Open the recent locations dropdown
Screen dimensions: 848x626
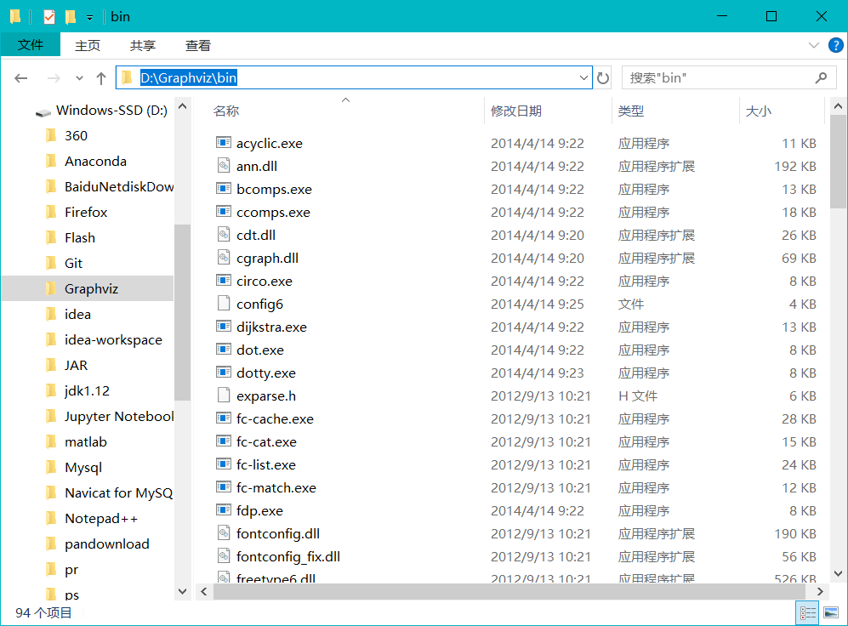(79, 78)
